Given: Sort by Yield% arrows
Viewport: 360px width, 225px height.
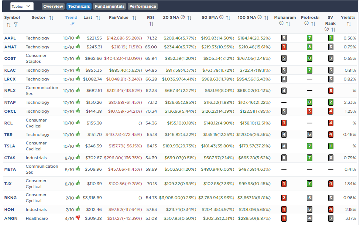Looking at the screenshot, I should click(349, 24).
